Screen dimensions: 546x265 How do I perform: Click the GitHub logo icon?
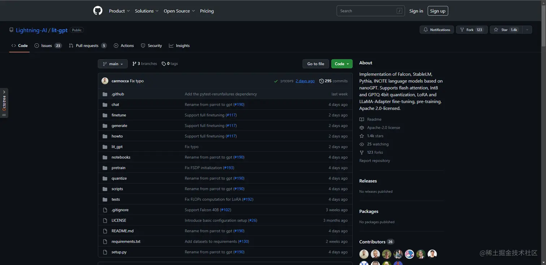pyautogui.click(x=98, y=10)
